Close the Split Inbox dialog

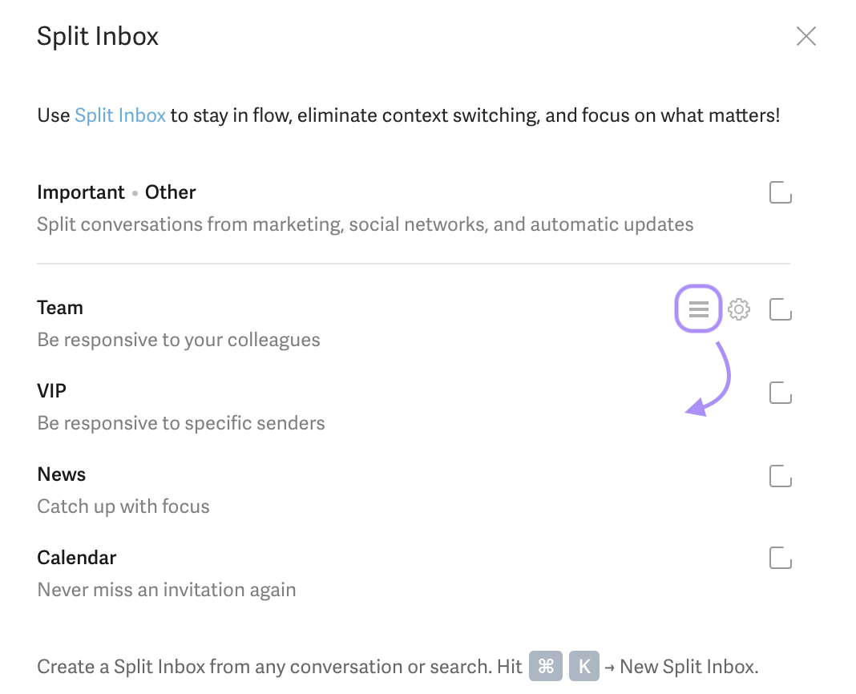[806, 36]
